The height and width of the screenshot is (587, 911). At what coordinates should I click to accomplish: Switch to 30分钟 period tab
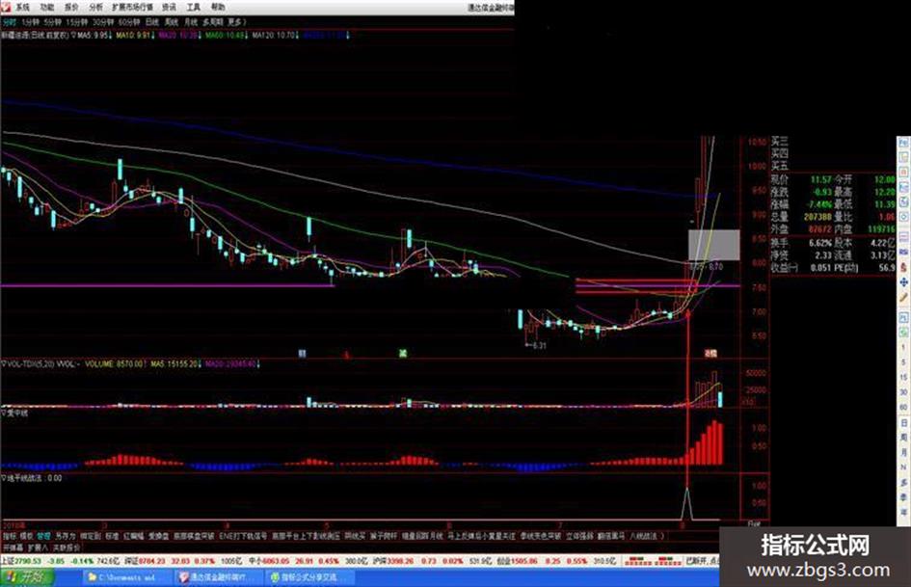point(103,22)
